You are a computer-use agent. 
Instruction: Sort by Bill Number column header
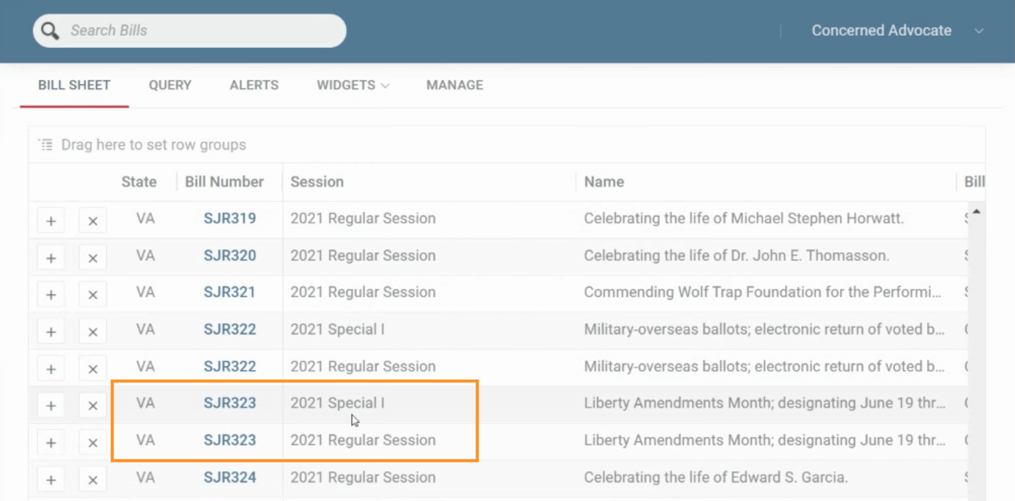click(x=224, y=182)
